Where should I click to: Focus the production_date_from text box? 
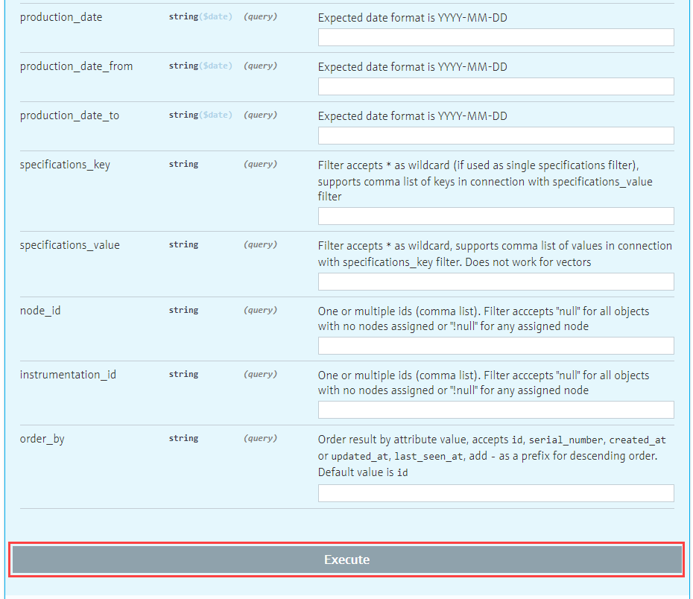pyautogui.click(x=496, y=86)
